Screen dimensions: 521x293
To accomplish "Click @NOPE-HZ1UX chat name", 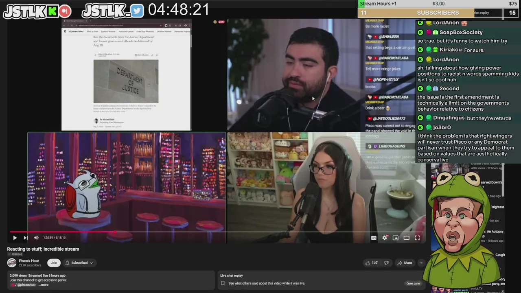I will tap(386, 79).
